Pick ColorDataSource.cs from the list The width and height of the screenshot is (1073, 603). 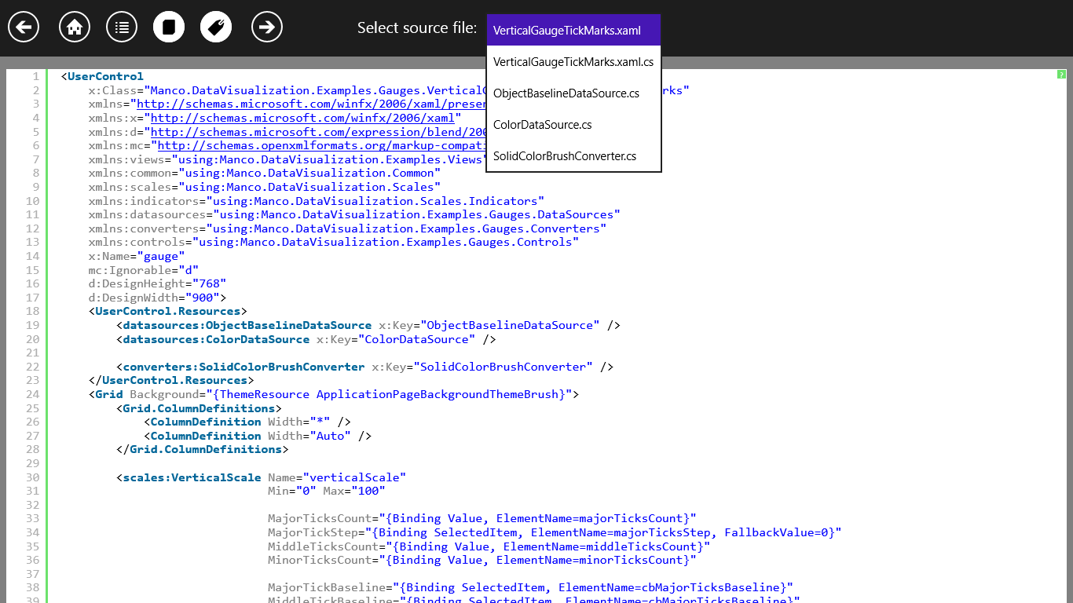(x=574, y=125)
